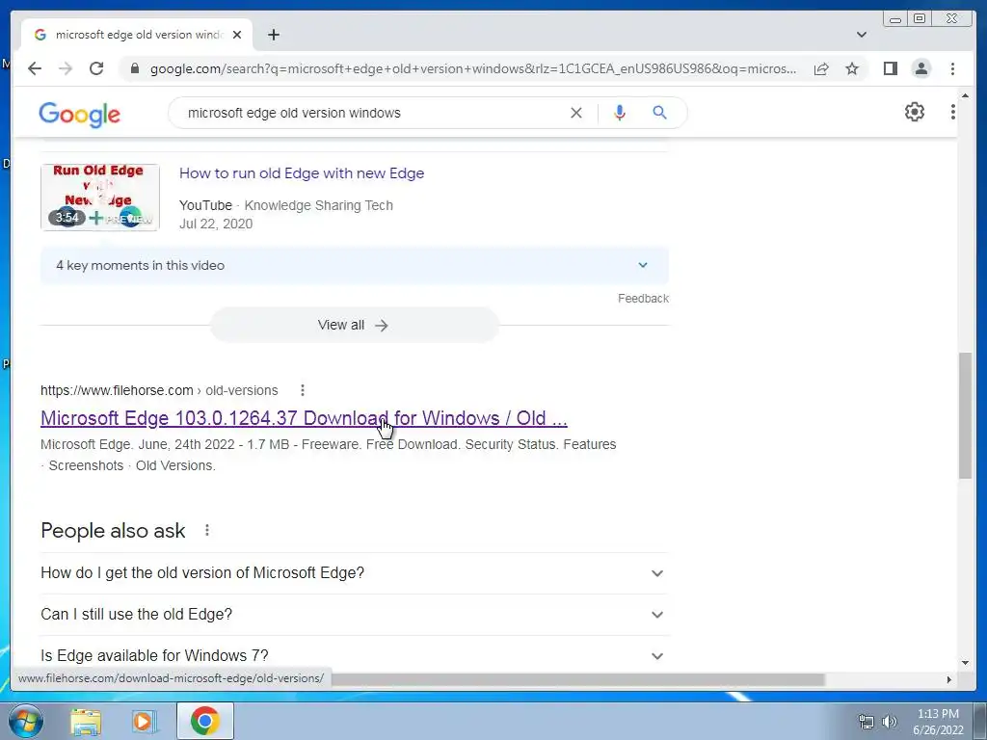Open the volume tray icon

890,722
